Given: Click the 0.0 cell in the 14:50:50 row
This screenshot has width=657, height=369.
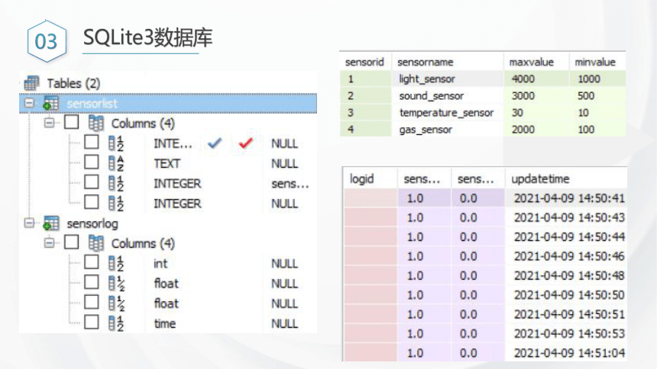Looking at the screenshot, I should 478,295.
